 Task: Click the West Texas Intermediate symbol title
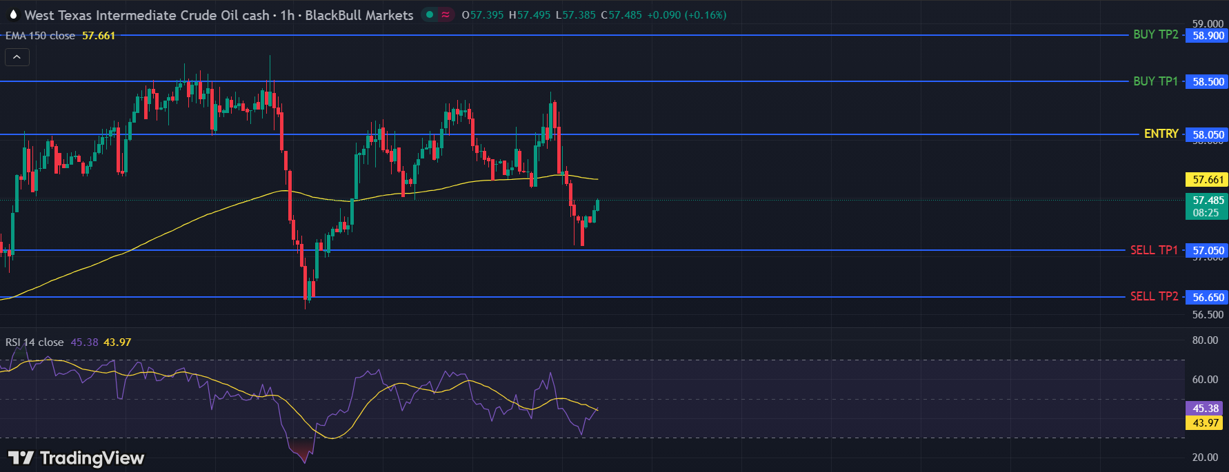point(146,15)
